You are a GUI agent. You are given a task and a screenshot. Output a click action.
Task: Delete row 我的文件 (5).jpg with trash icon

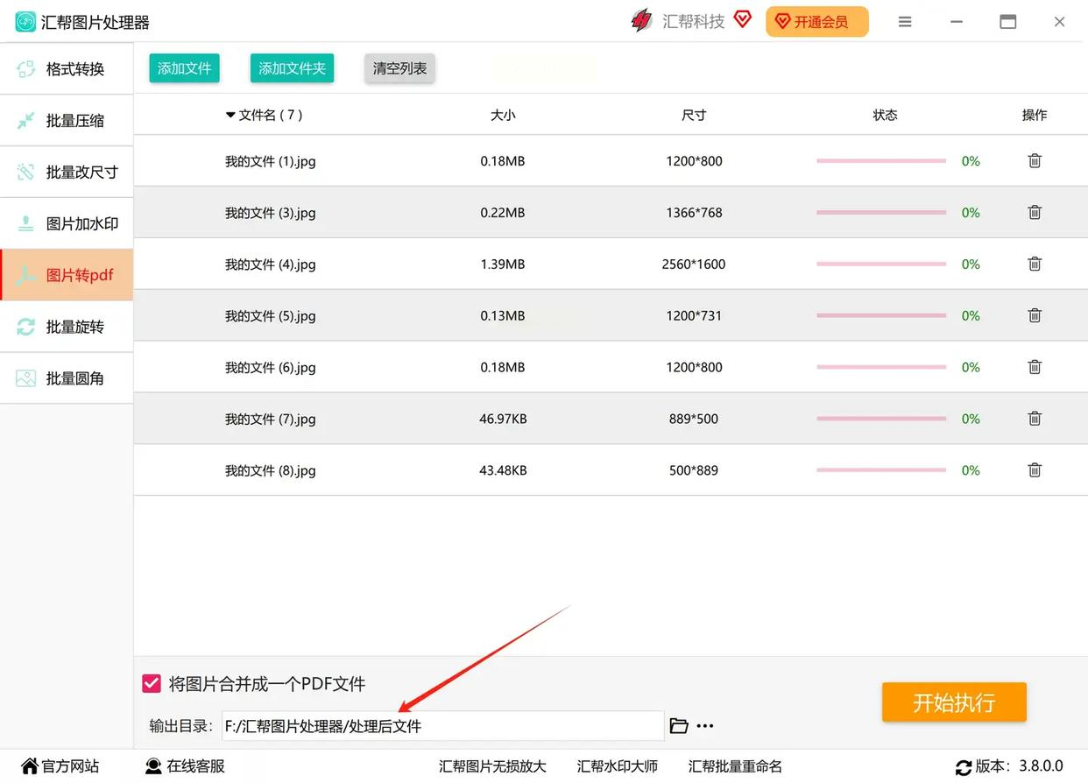tap(1035, 315)
